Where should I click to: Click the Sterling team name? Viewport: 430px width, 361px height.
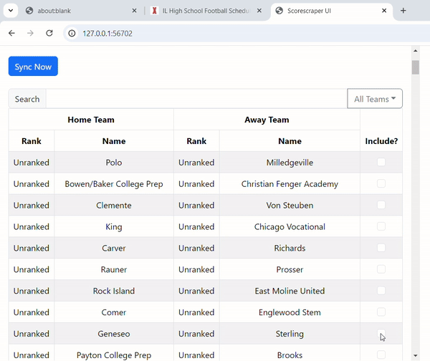coord(290,334)
